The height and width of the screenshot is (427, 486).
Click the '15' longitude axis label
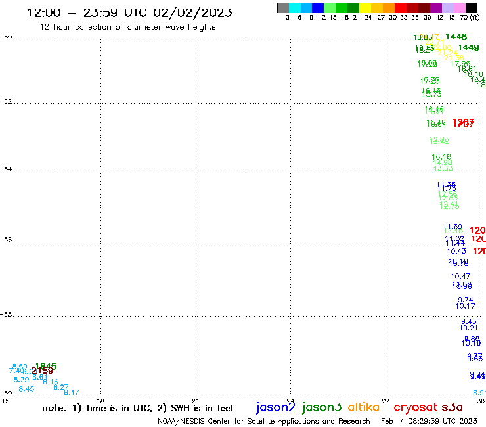pyautogui.click(x=5, y=401)
